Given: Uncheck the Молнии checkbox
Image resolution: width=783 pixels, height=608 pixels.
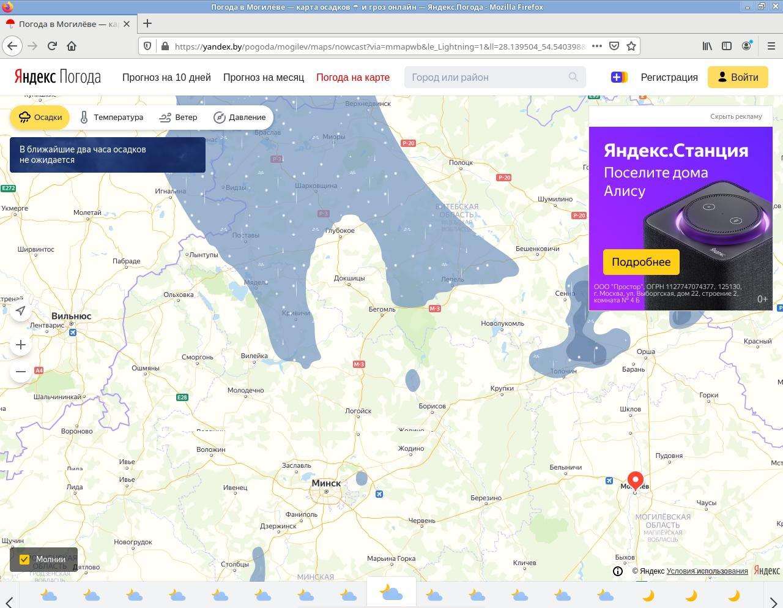Looking at the screenshot, I should [24, 559].
